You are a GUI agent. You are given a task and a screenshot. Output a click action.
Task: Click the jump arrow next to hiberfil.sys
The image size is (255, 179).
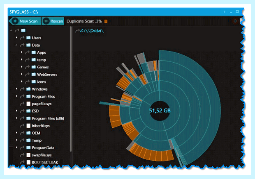click(22, 125)
